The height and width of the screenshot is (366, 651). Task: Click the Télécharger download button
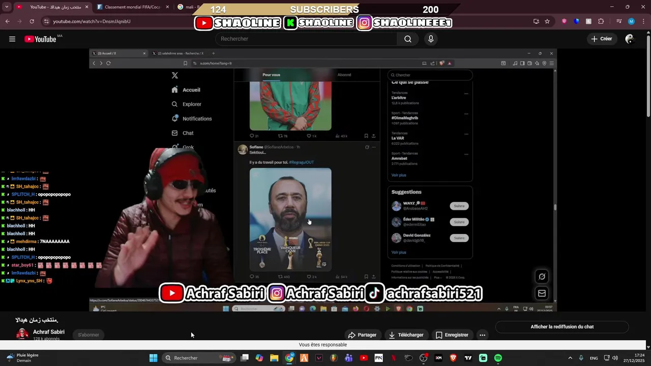(406, 335)
